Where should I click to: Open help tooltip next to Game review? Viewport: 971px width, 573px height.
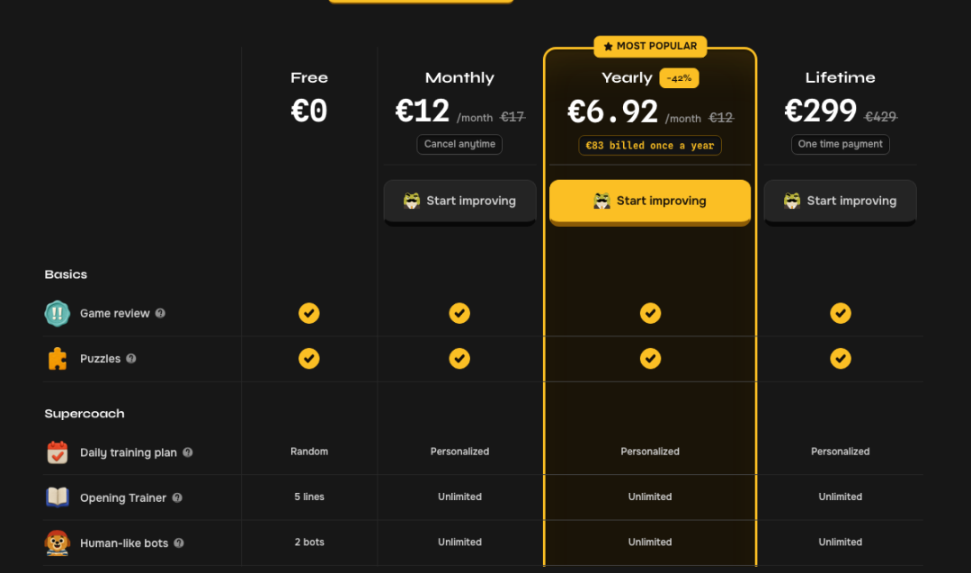tap(160, 313)
